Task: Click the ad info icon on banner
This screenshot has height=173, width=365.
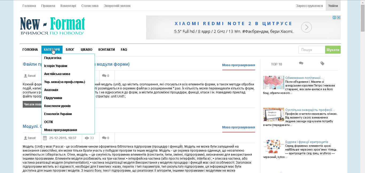Action: 334,18
